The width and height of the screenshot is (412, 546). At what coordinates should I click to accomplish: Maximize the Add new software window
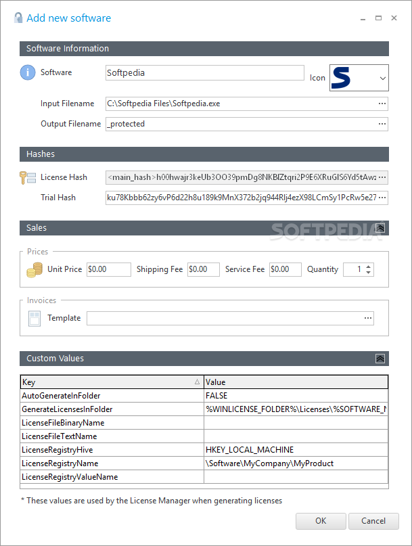point(379,18)
